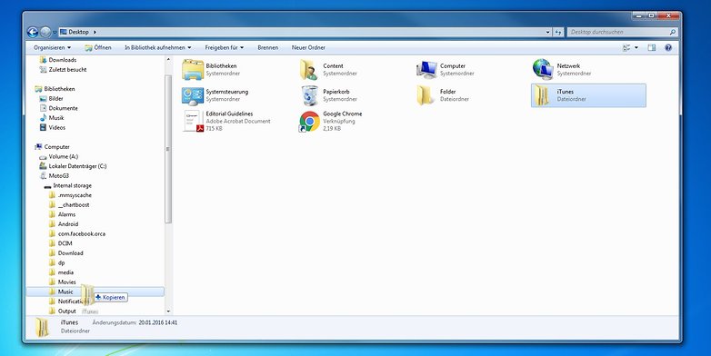This screenshot has height=356, width=711.
Task: Select the Music folder in tree
Action: coord(95,292)
